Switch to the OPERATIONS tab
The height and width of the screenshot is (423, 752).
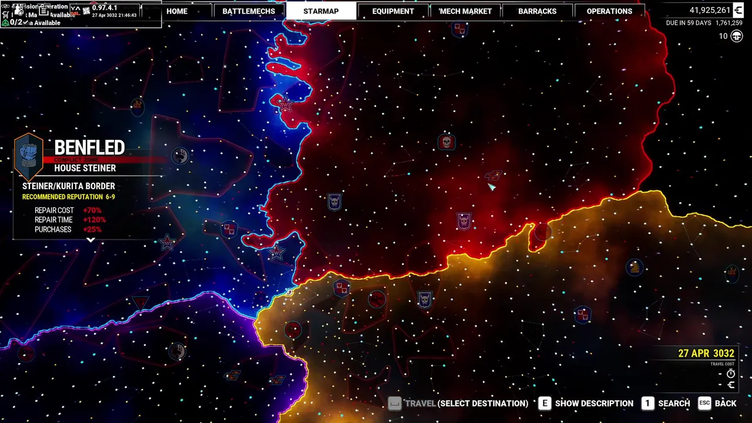click(x=609, y=11)
